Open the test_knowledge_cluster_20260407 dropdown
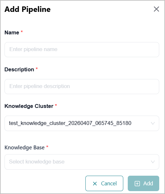This screenshot has width=165, height=194. [x=82, y=123]
